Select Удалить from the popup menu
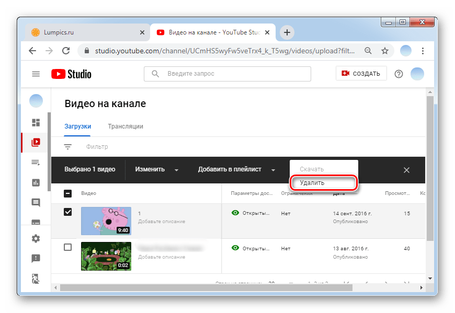 click(324, 183)
